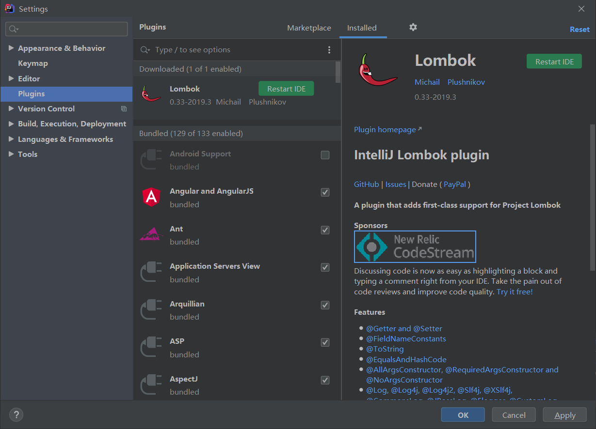Click the ASP plug icon
This screenshot has width=596, height=429.
151,347
